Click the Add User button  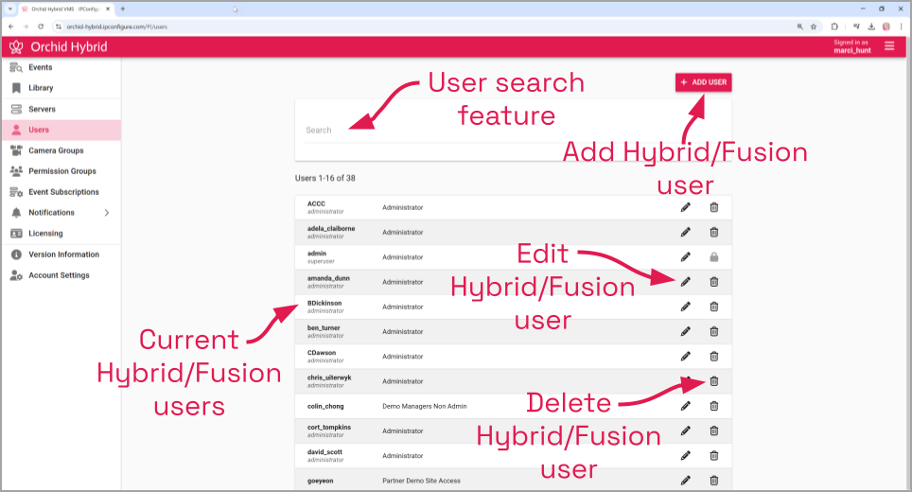703,82
